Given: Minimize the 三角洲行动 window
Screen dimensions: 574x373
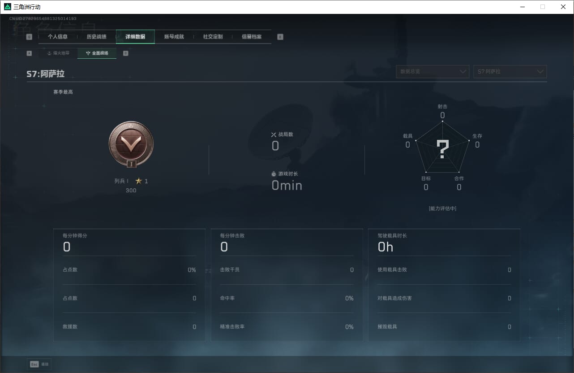Looking at the screenshot, I should 523,7.
